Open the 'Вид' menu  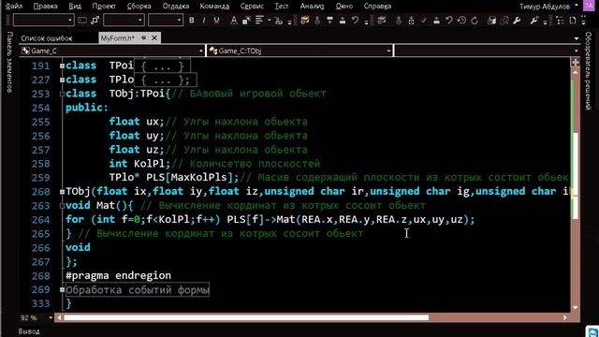(75, 7)
